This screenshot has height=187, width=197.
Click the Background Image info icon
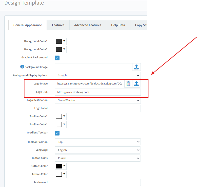pyautogui.click(x=22, y=67)
